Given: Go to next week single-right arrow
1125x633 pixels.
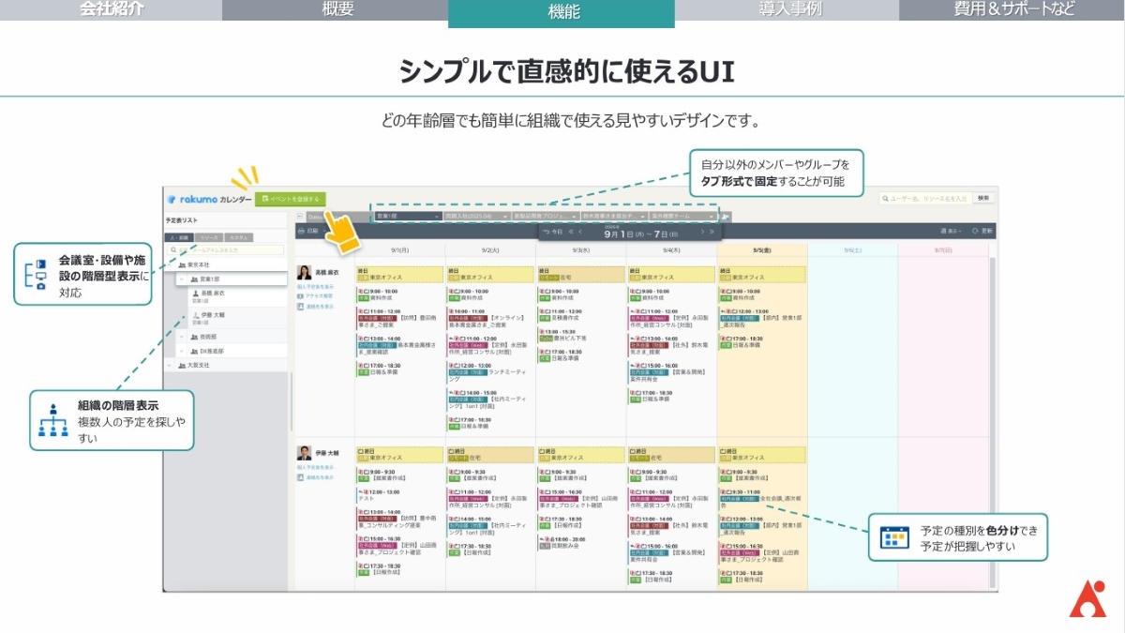Looking at the screenshot, I should (703, 232).
